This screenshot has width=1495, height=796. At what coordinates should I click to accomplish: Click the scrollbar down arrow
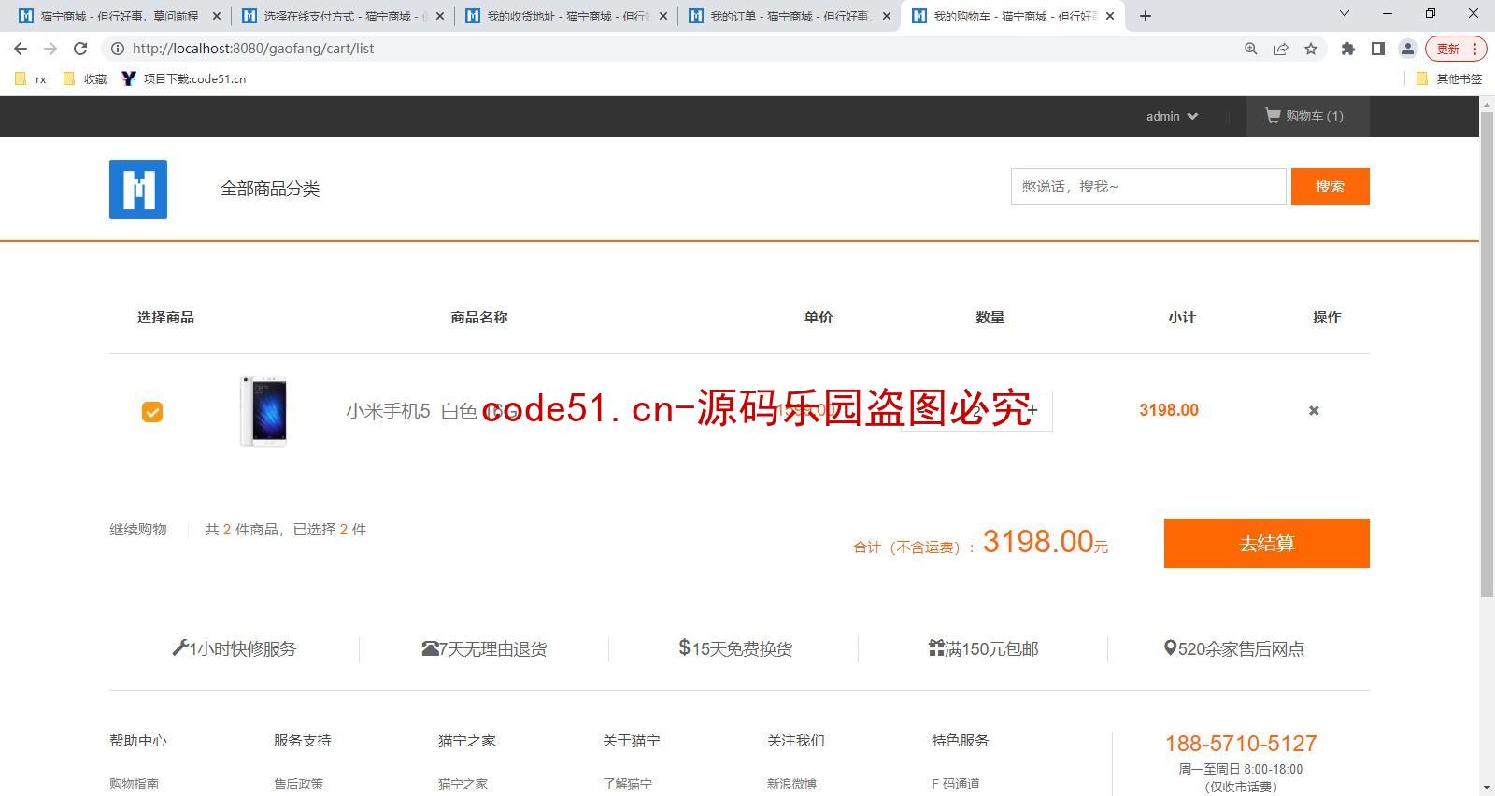(x=1487, y=788)
